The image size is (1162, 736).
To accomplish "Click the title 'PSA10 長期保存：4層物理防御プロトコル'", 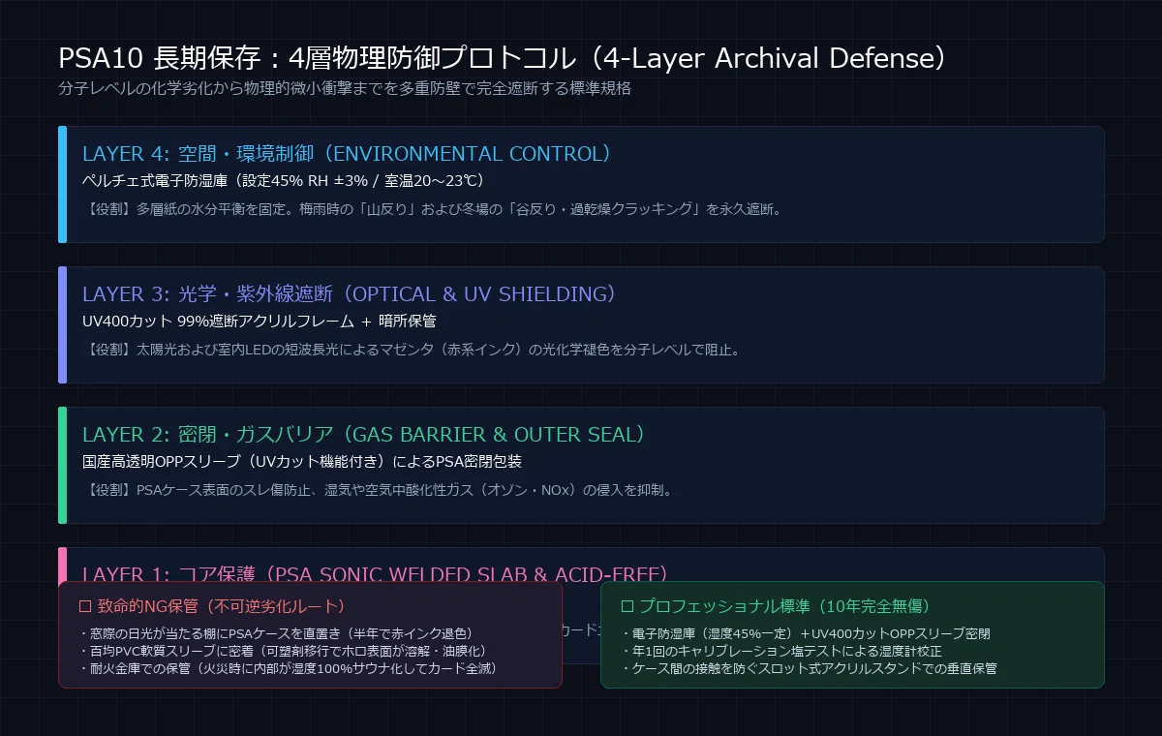I will 503,59.
